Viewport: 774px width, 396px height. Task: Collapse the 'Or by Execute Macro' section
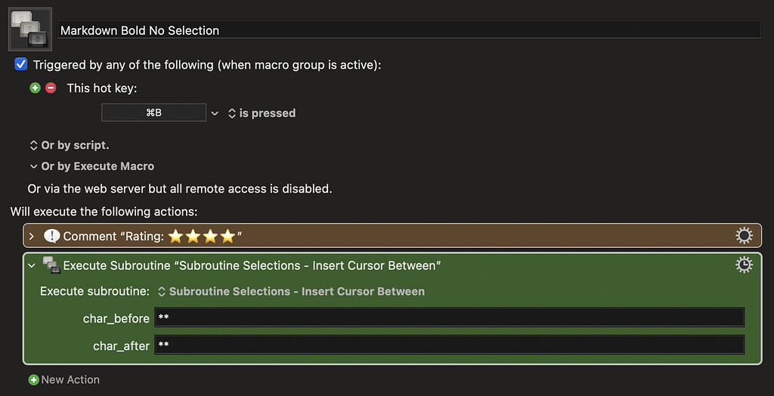pyautogui.click(x=33, y=166)
